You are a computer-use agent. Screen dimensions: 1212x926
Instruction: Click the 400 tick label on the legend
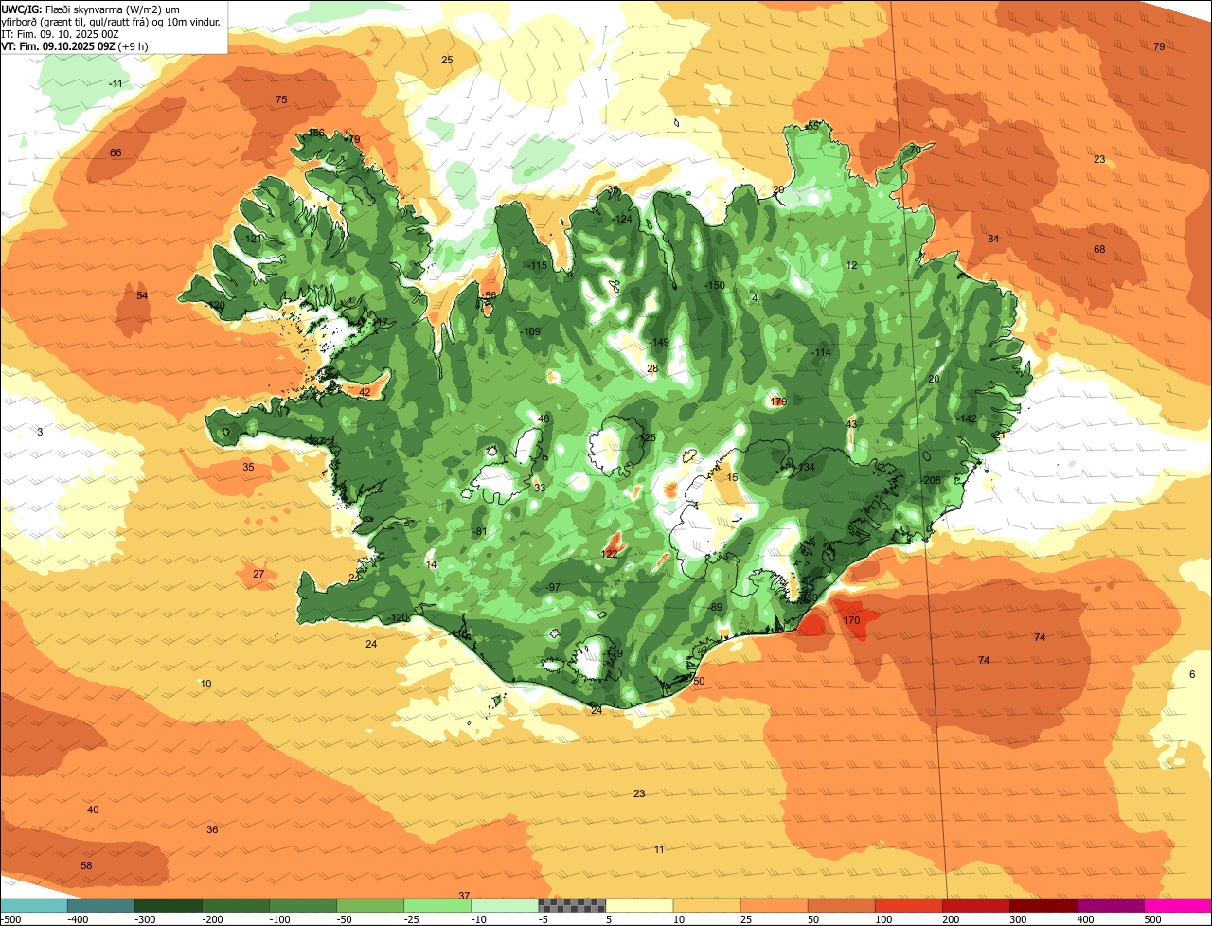click(x=1085, y=919)
